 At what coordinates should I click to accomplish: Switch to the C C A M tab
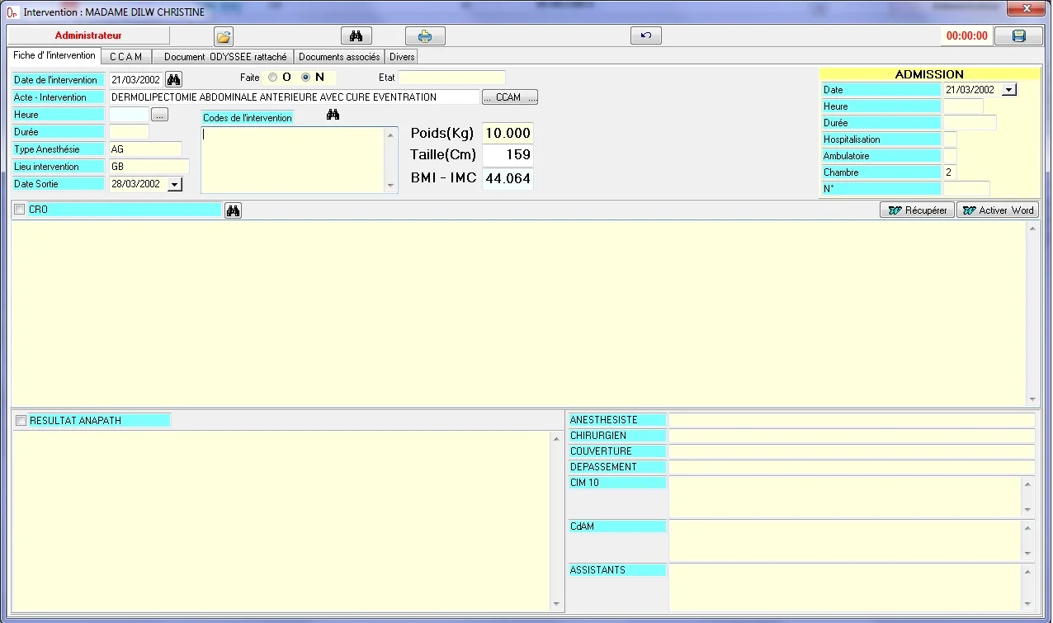[126, 57]
